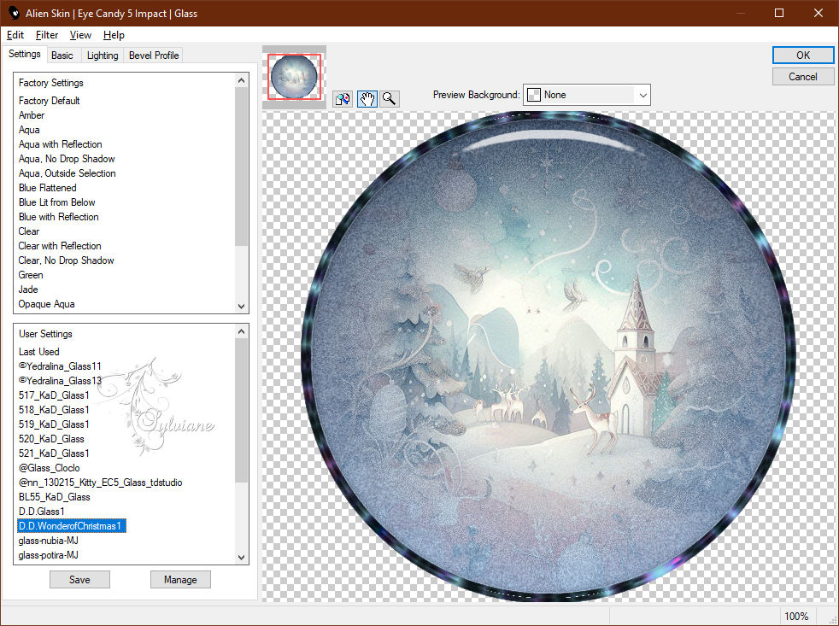Select Opaque Aqua preset
This screenshot has height=626, width=839.
click(46, 304)
